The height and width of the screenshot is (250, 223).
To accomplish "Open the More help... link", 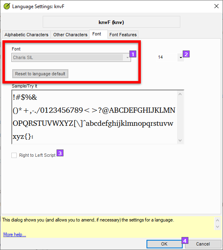I will tap(15, 235).
